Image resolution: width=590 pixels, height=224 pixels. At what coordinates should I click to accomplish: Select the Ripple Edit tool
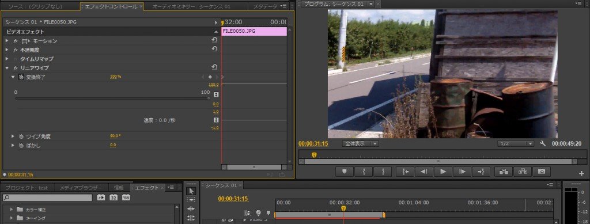pos(191,209)
